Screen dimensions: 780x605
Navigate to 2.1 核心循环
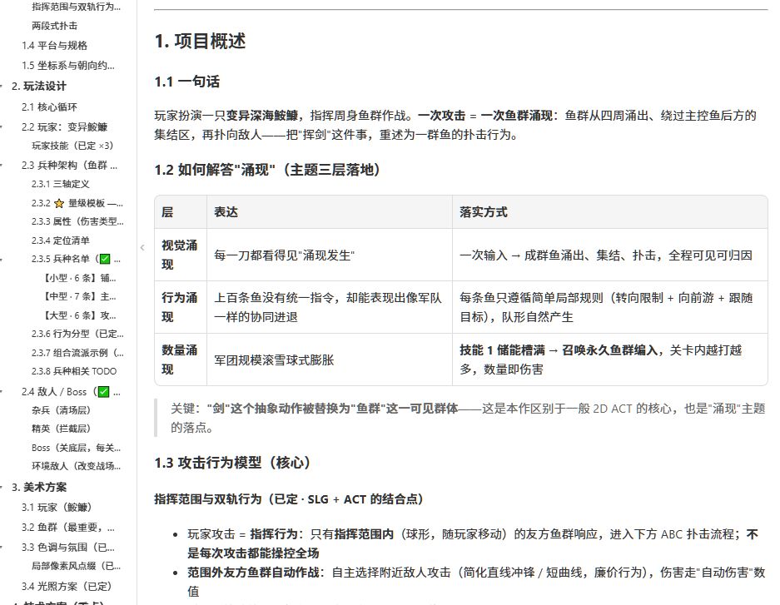click(49, 107)
